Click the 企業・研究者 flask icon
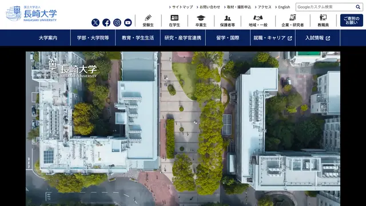Screen dimensions: 366x206 tap(292, 18)
